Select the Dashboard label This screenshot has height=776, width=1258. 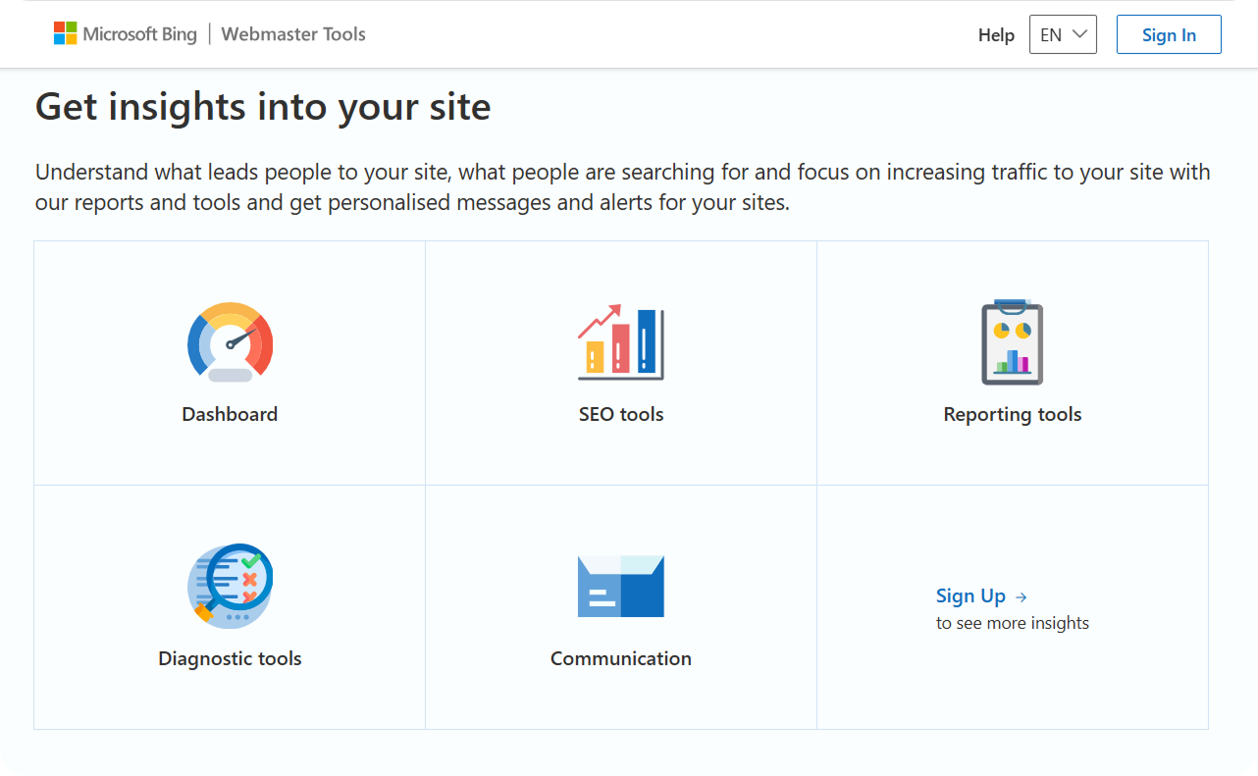[230, 414]
